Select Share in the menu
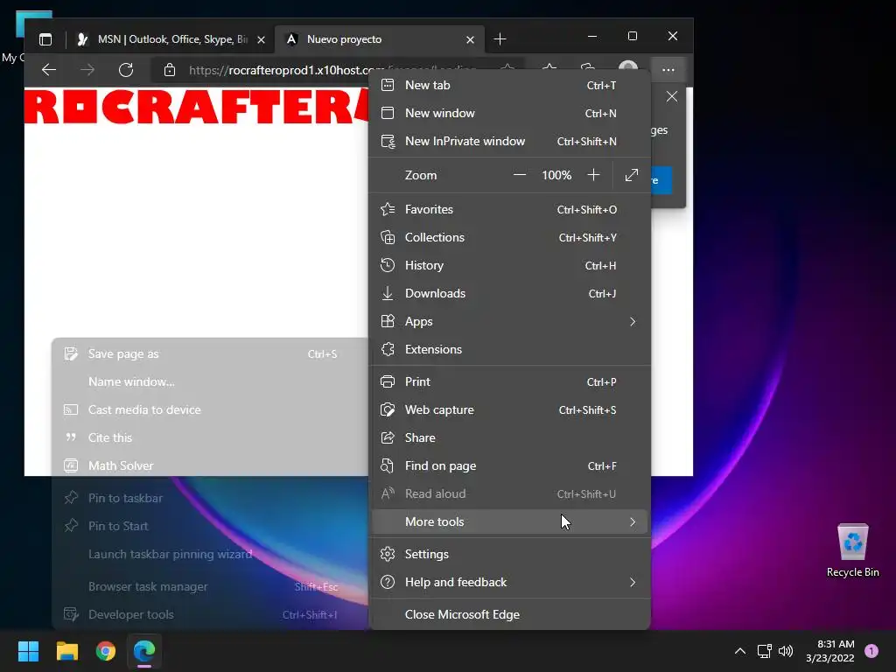 click(510, 437)
